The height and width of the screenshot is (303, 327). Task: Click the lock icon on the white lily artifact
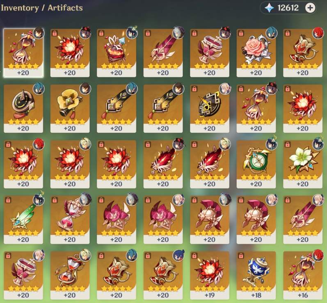pos(287,145)
